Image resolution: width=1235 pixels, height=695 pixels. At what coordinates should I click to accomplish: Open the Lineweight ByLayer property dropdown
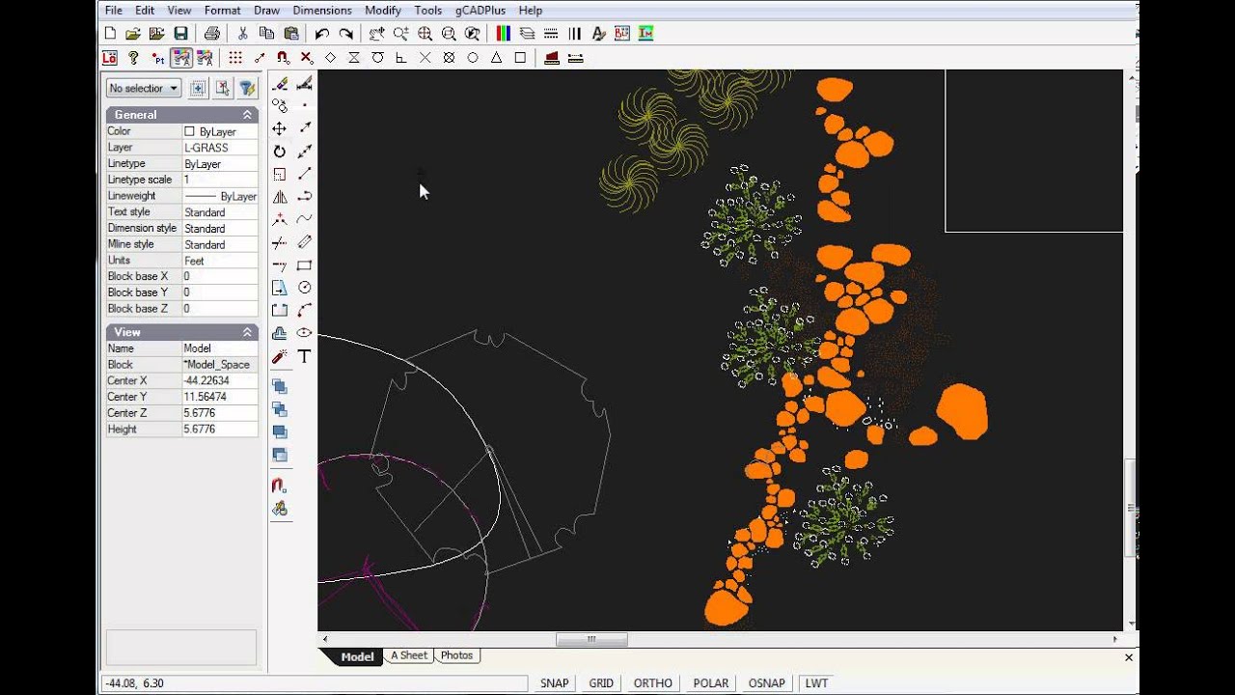[220, 196]
